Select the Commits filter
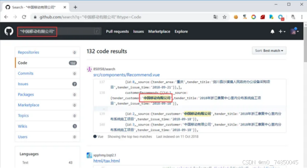This screenshot has height=168, width=307. (47, 73)
